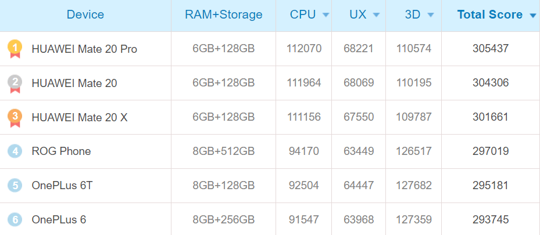Click the silver rank 2 medal icon
The height and width of the screenshot is (235, 540).
15,83
